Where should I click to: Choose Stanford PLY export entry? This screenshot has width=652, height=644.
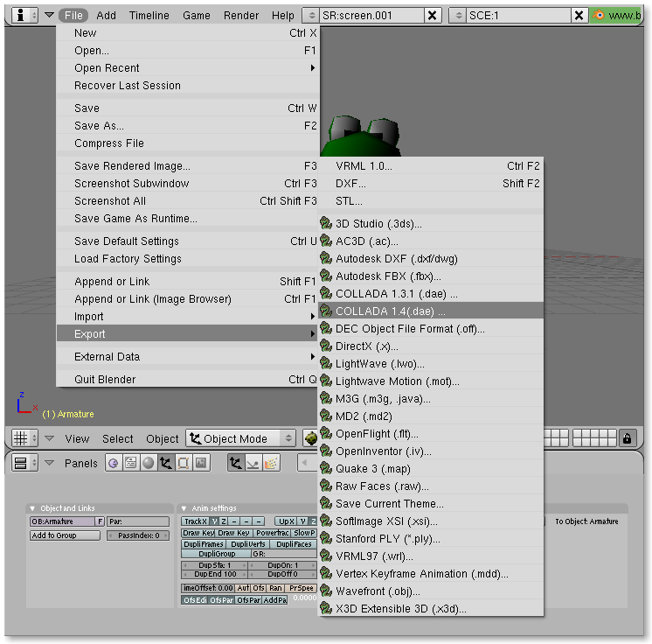431,539
